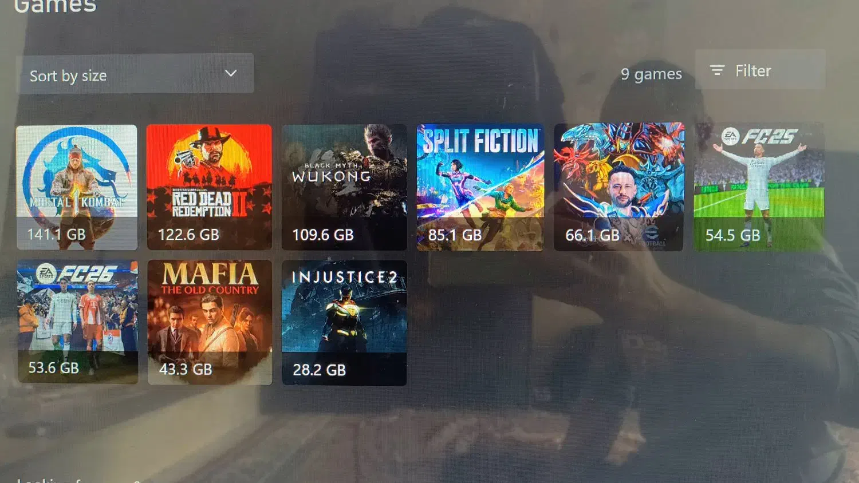Open the Injustice 2 game tile
Image resolution: width=859 pixels, height=483 pixels.
pyautogui.click(x=344, y=323)
